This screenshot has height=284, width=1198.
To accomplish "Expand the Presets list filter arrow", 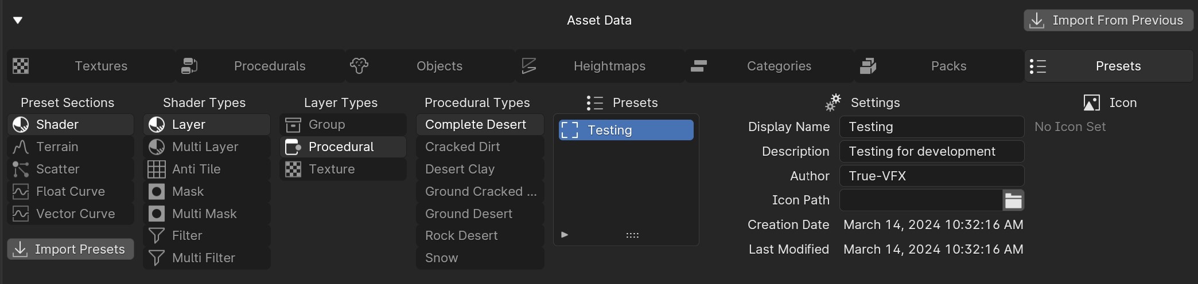I will tap(565, 235).
